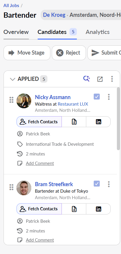Open Nicky Assmann's three-dot options menu

click(109, 97)
